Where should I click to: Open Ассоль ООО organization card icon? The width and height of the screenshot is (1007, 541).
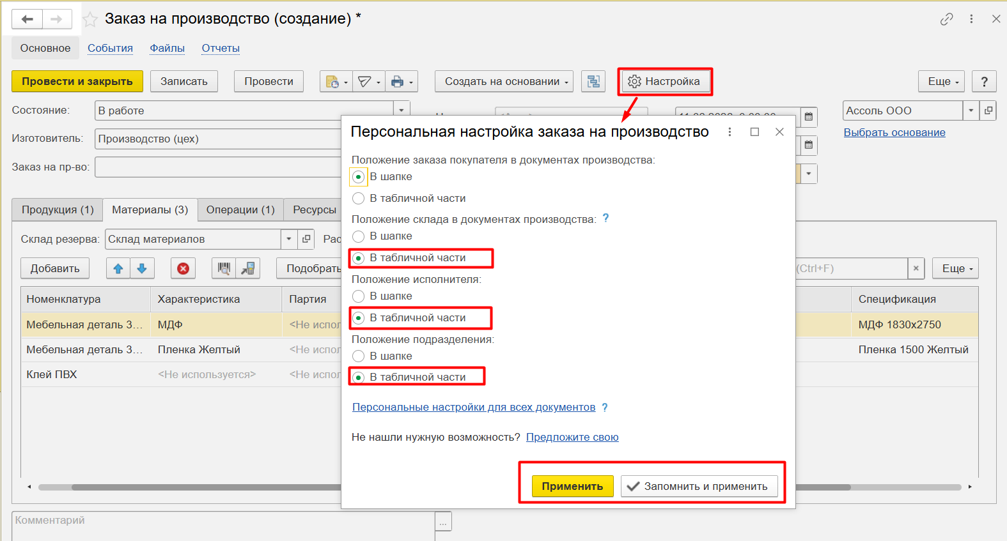[x=988, y=110]
